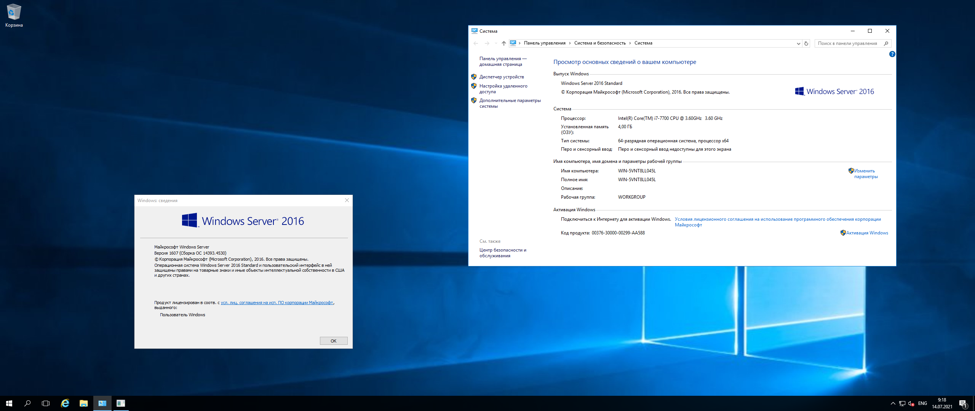Open Task View from the taskbar
The width and height of the screenshot is (975, 411).
(x=46, y=403)
